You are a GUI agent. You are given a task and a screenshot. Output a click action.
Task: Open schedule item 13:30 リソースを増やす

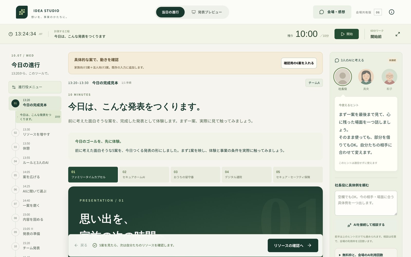[x=35, y=132]
